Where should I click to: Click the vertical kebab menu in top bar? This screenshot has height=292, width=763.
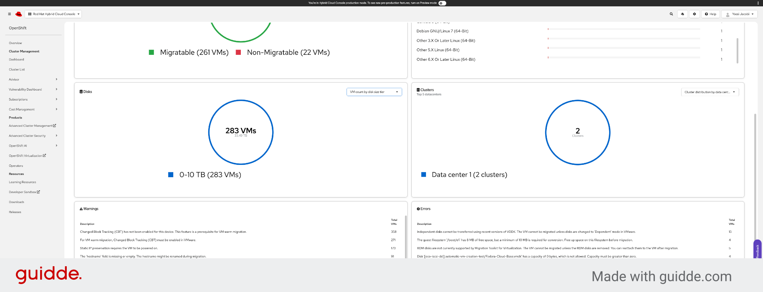[x=758, y=3]
